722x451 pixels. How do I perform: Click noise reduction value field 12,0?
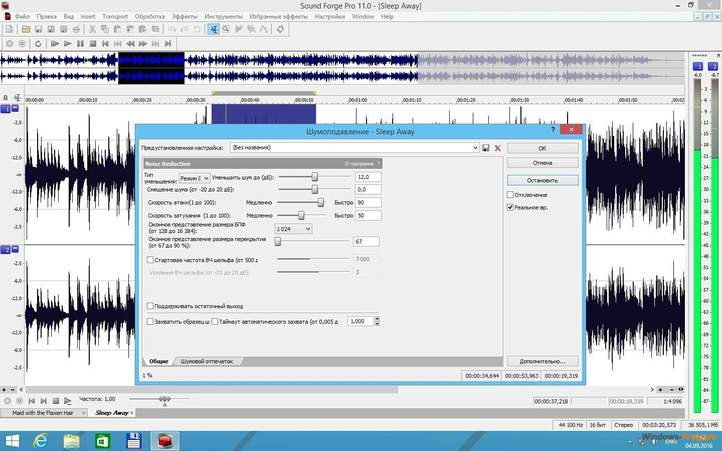coord(368,177)
